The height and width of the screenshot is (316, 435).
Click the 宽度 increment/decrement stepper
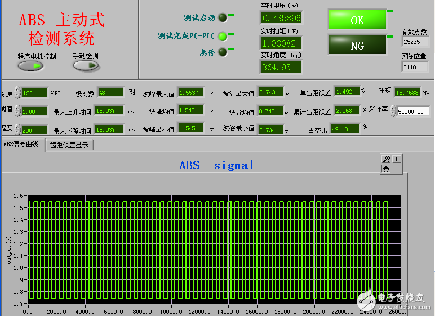(17, 130)
